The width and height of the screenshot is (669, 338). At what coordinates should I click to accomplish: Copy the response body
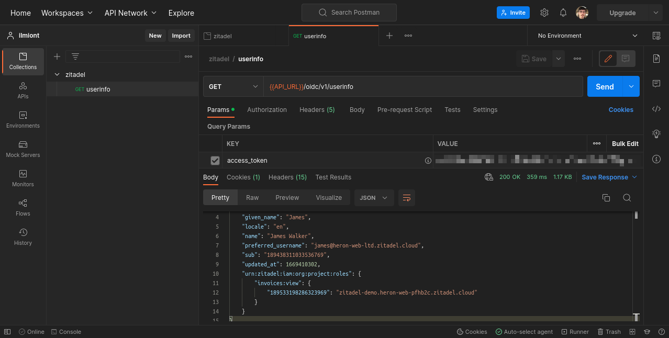click(x=606, y=198)
